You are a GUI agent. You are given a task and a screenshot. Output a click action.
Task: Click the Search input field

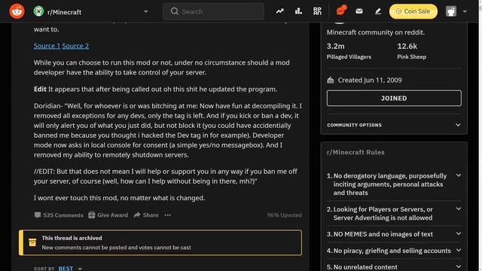[213, 12]
